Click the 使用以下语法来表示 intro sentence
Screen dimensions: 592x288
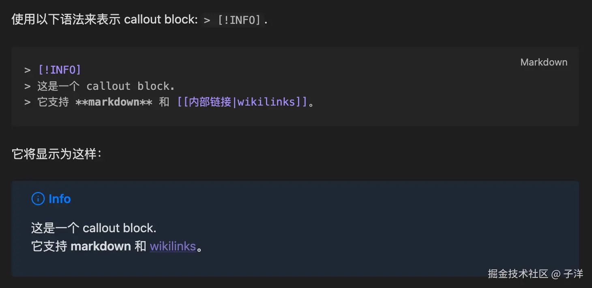point(66,20)
